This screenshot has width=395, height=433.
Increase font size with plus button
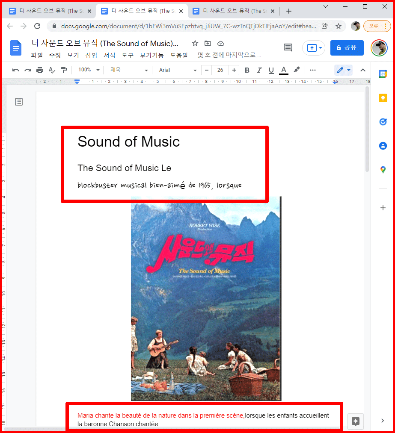point(234,70)
